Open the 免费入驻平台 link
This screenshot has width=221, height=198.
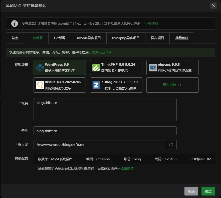coord(102,52)
